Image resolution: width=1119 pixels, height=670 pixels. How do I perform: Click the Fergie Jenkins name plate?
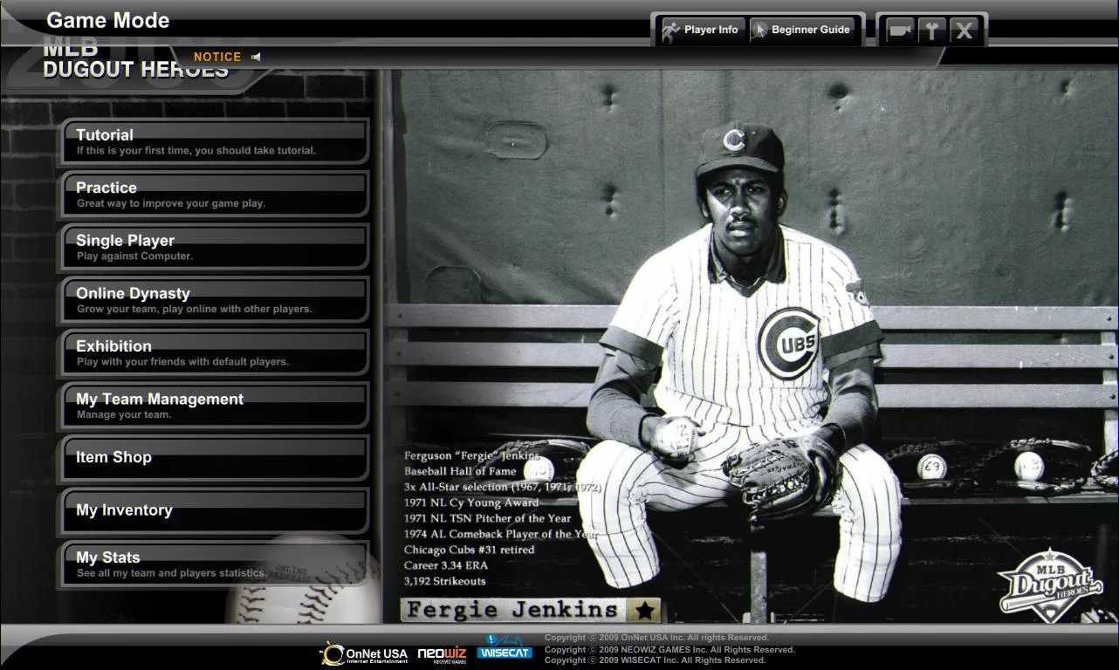click(513, 610)
